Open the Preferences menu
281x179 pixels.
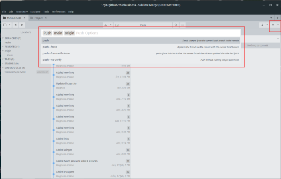tap(59, 12)
